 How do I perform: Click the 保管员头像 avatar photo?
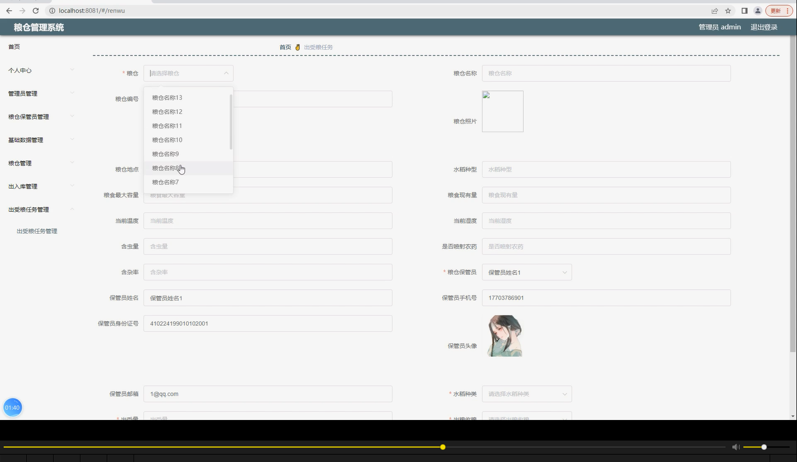504,335
